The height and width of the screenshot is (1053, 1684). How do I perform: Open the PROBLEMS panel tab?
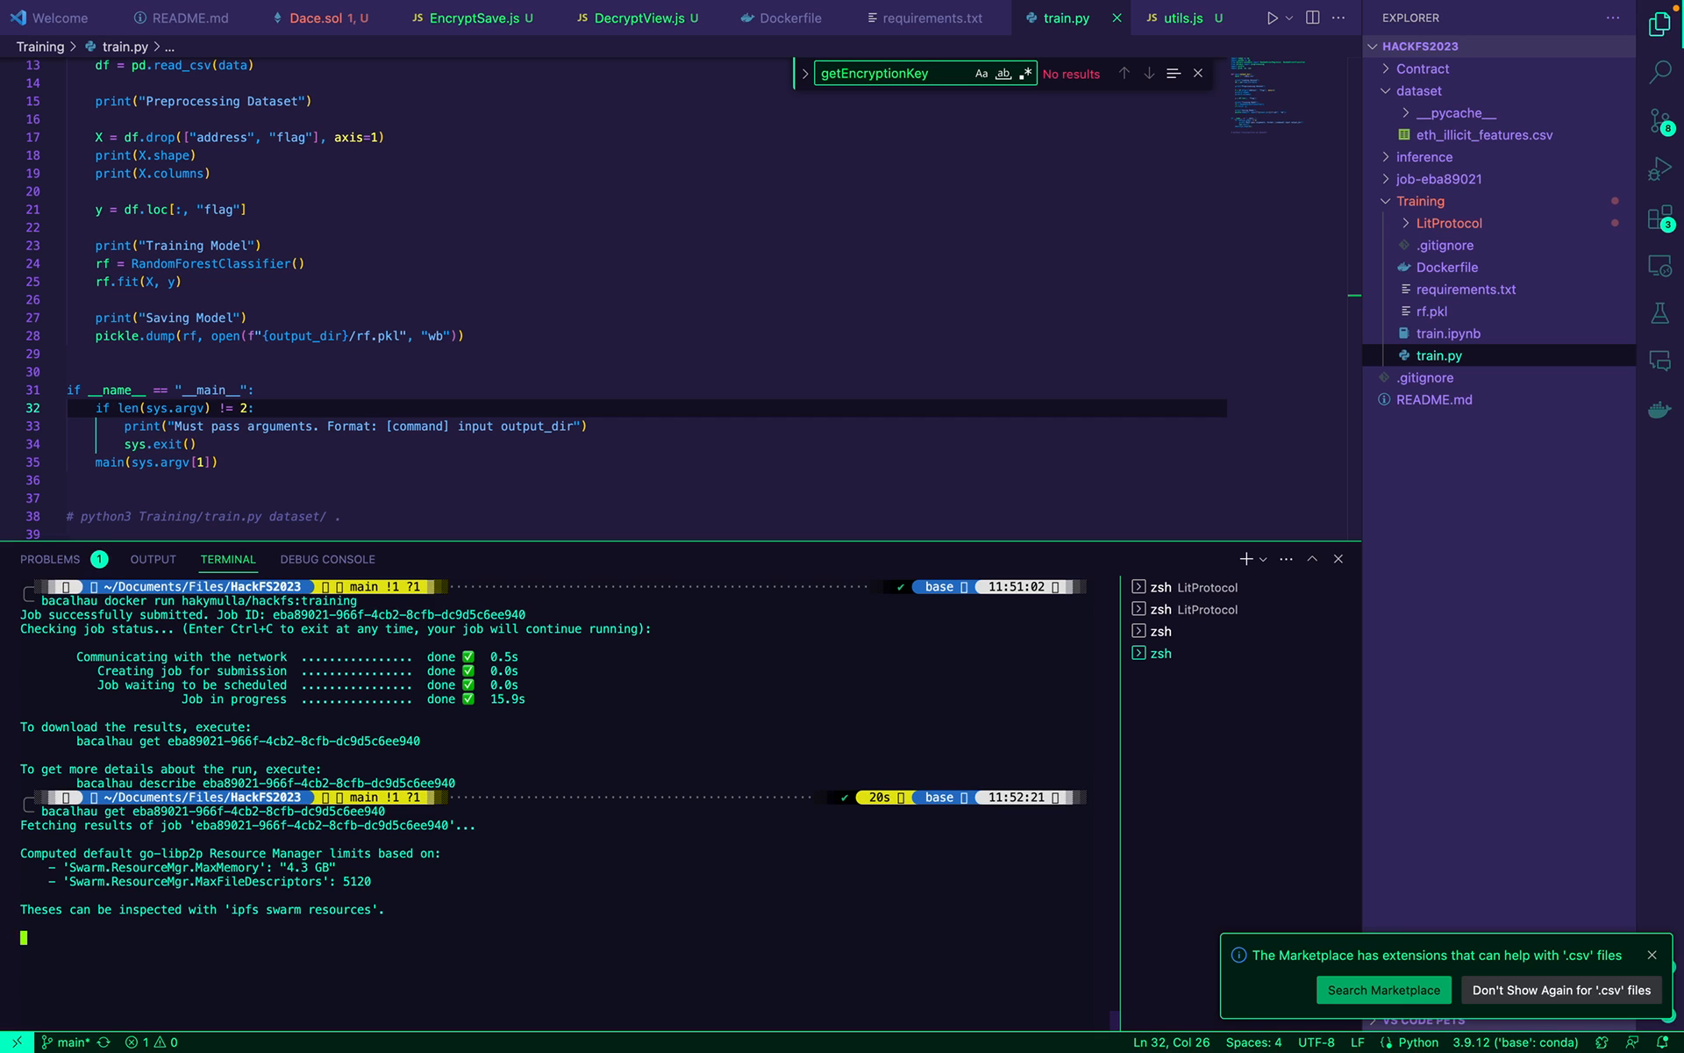63,559
